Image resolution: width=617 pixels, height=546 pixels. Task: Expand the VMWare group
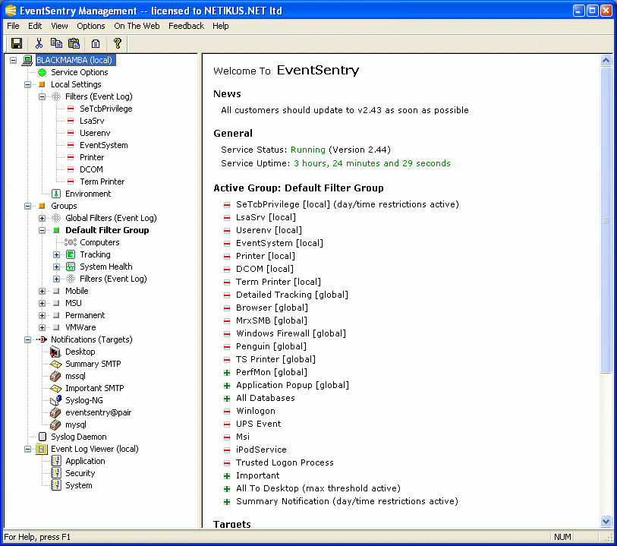pyautogui.click(x=42, y=328)
